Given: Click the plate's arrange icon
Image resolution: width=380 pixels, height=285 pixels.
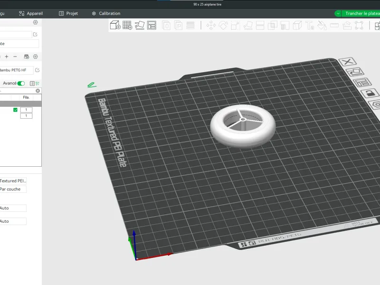Looking at the screenshot, I should pyautogui.click(x=362, y=82).
